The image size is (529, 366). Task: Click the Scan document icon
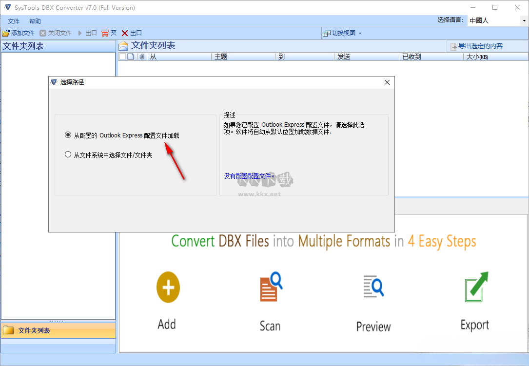270,287
